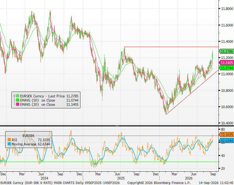
Task: Click the 2024 year label on time axis
Action: [x=44, y=178]
